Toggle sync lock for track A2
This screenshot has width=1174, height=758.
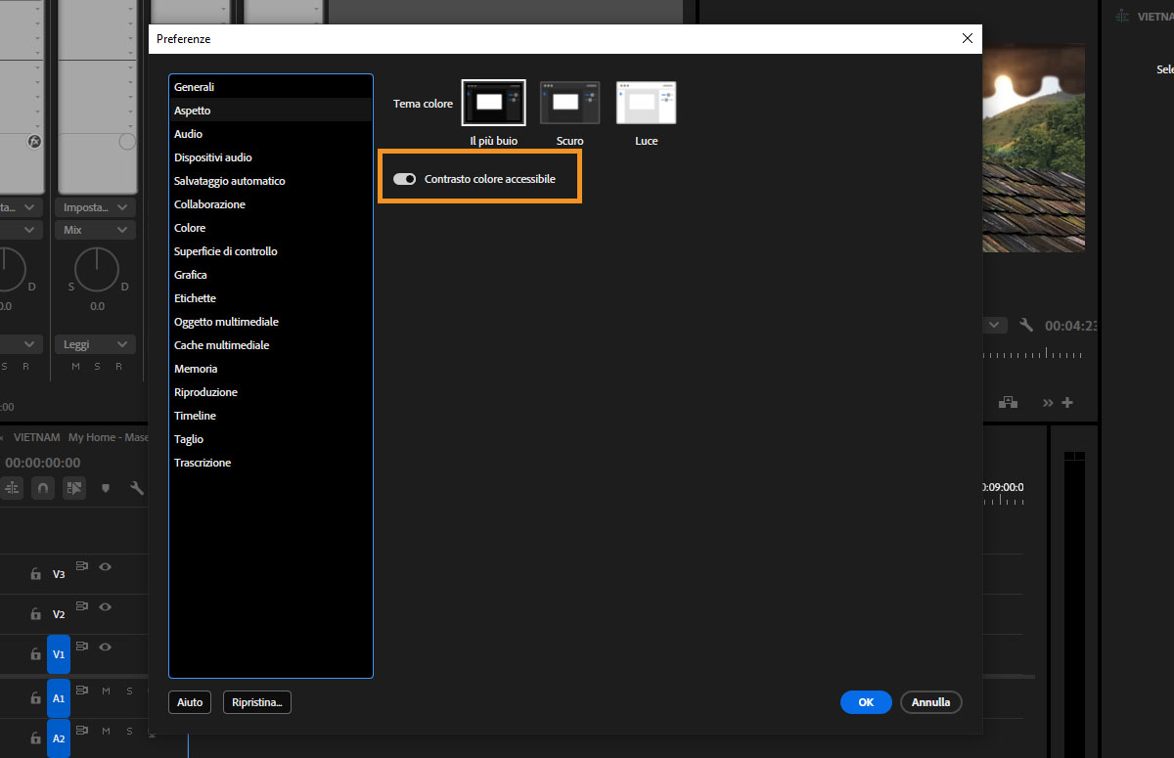point(82,731)
